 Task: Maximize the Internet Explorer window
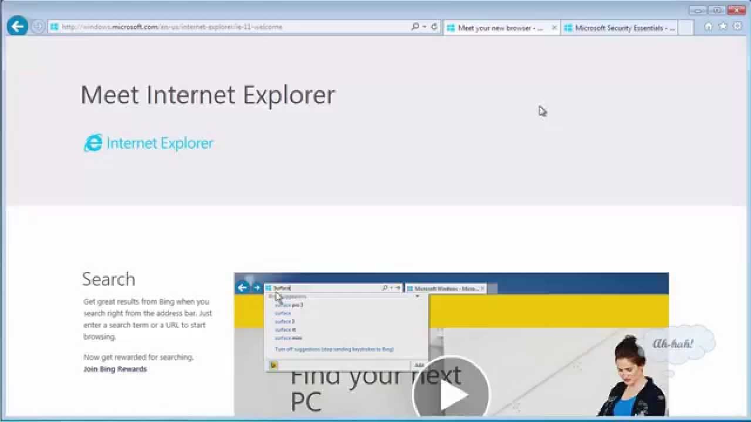716,10
